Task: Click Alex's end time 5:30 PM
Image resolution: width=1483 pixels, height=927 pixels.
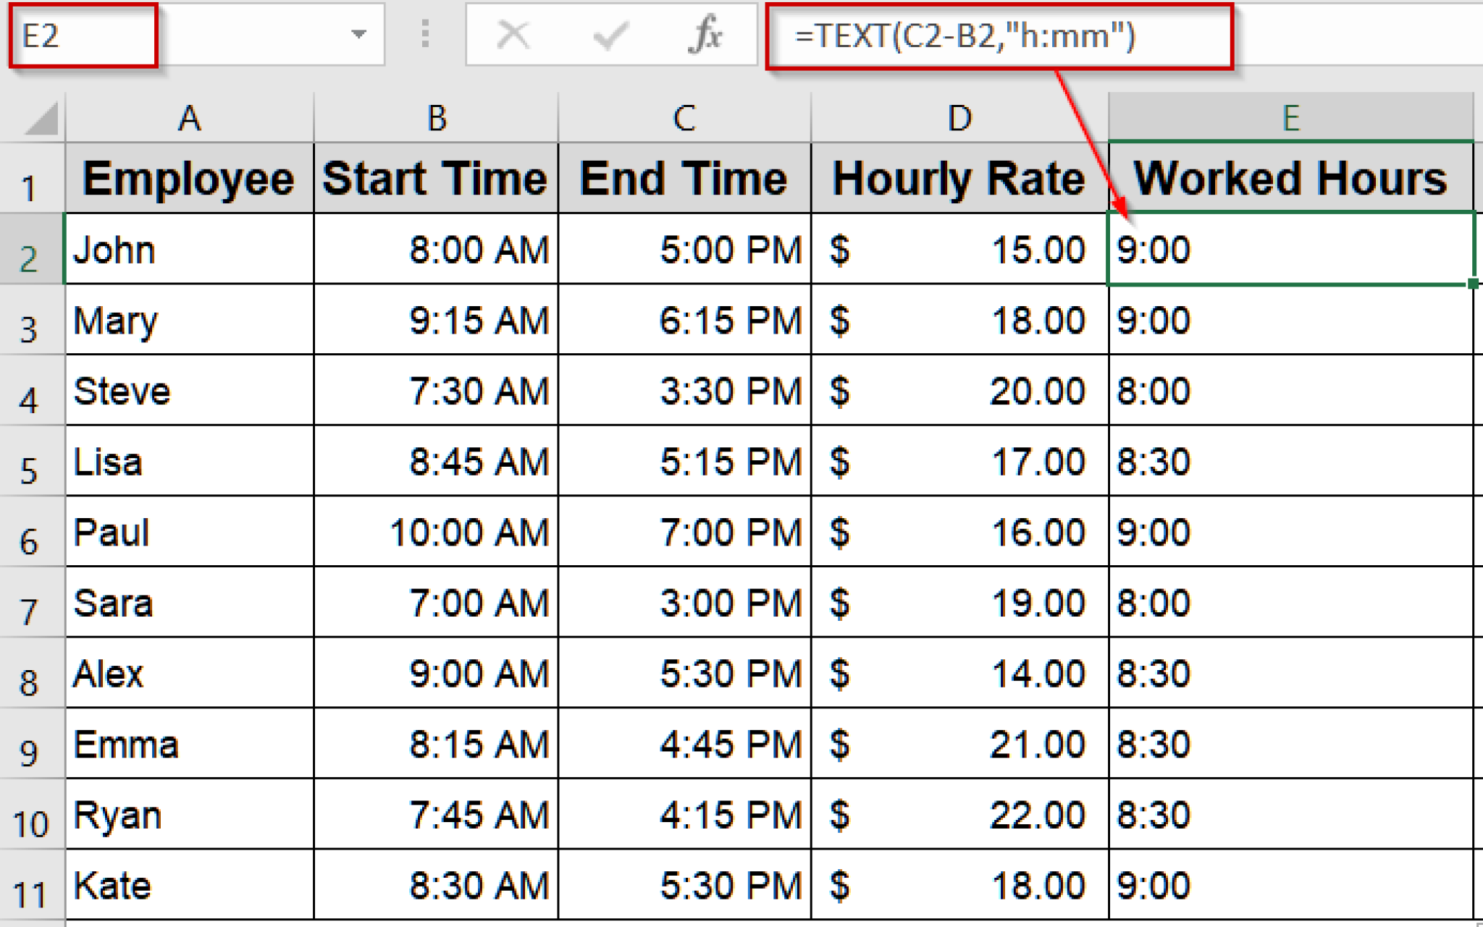Action: pyautogui.click(x=684, y=672)
